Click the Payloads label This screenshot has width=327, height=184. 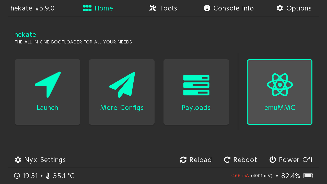196,108
